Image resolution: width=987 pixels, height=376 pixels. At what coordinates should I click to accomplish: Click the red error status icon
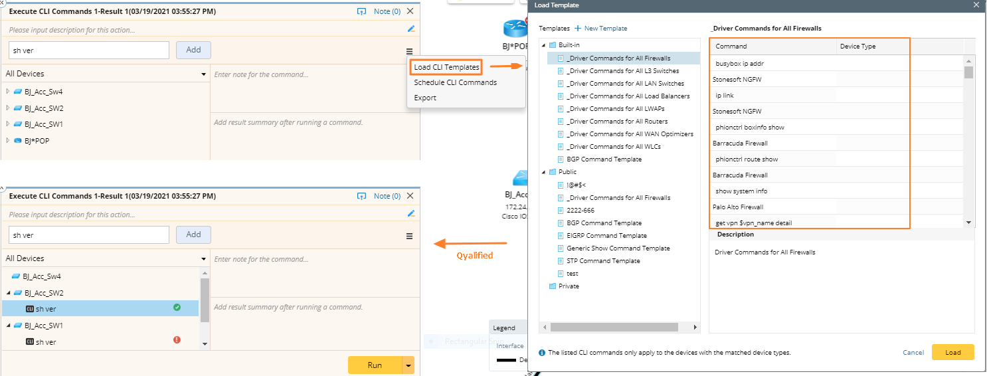coord(177,340)
